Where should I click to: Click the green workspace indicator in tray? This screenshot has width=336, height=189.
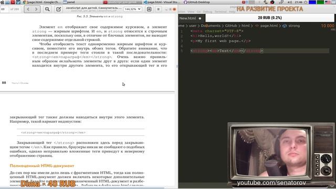coord(320,2)
